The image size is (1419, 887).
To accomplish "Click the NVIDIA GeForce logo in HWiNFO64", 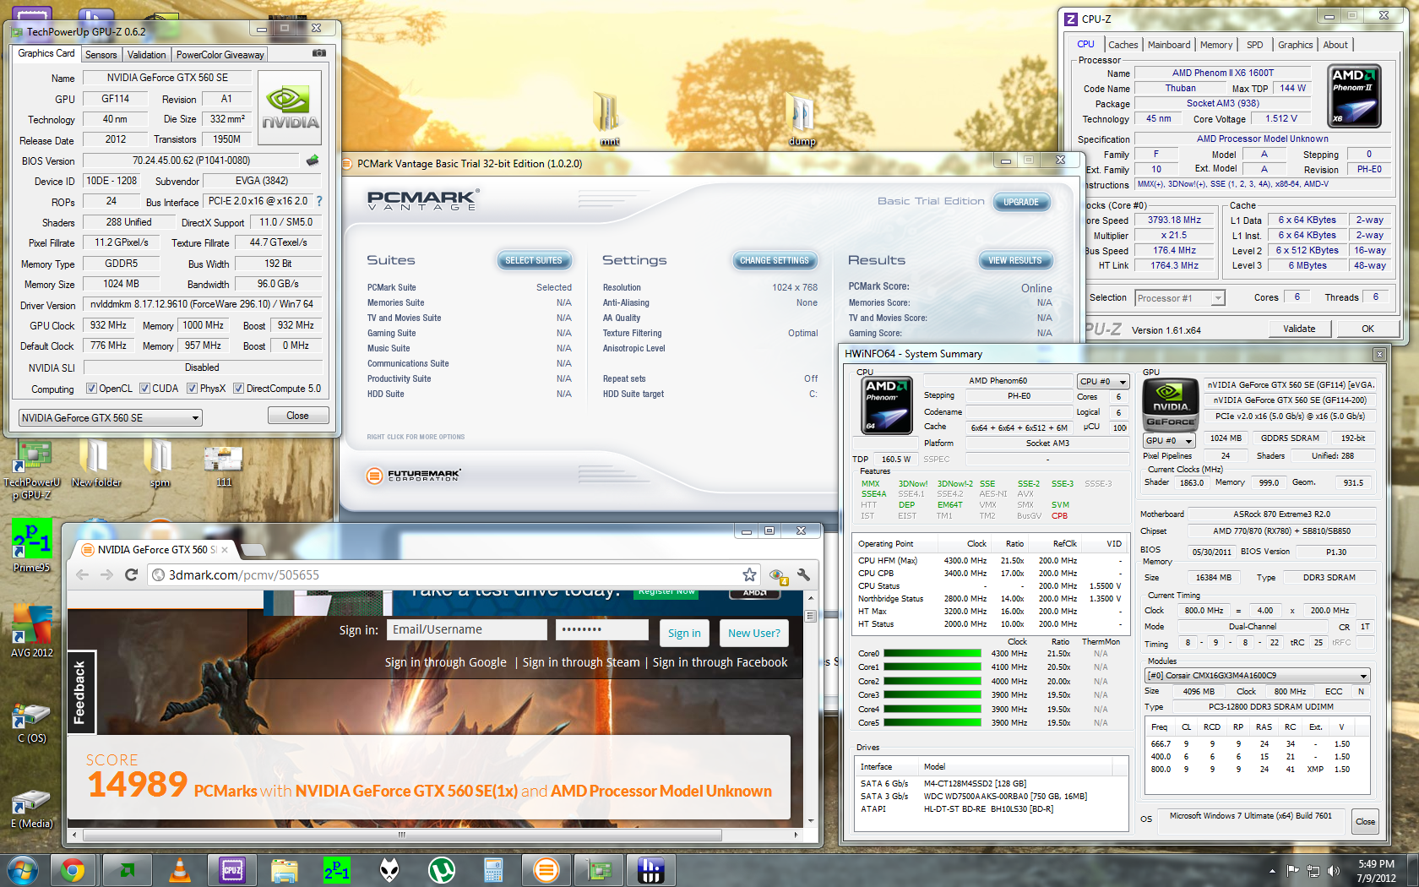I will click(x=1170, y=406).
